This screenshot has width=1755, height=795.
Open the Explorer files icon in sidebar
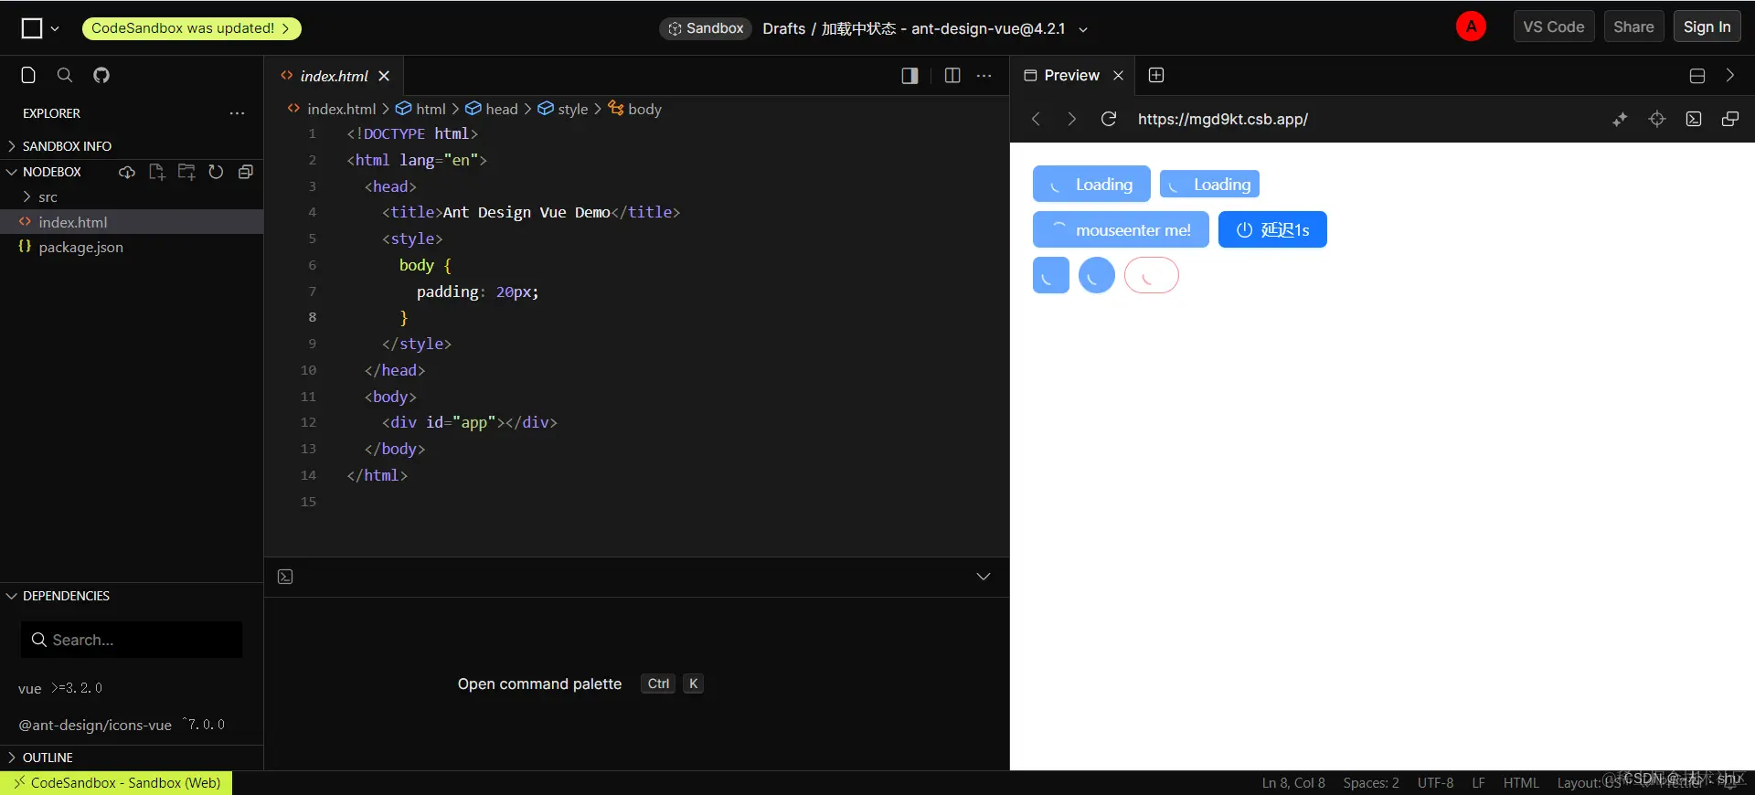tap(28, 75)
